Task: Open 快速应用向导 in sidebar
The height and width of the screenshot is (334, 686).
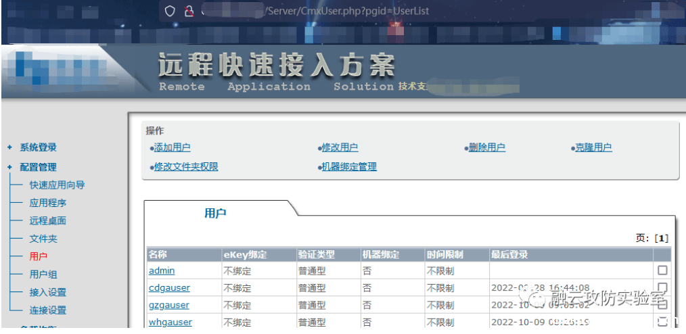Action: point(58,185)
